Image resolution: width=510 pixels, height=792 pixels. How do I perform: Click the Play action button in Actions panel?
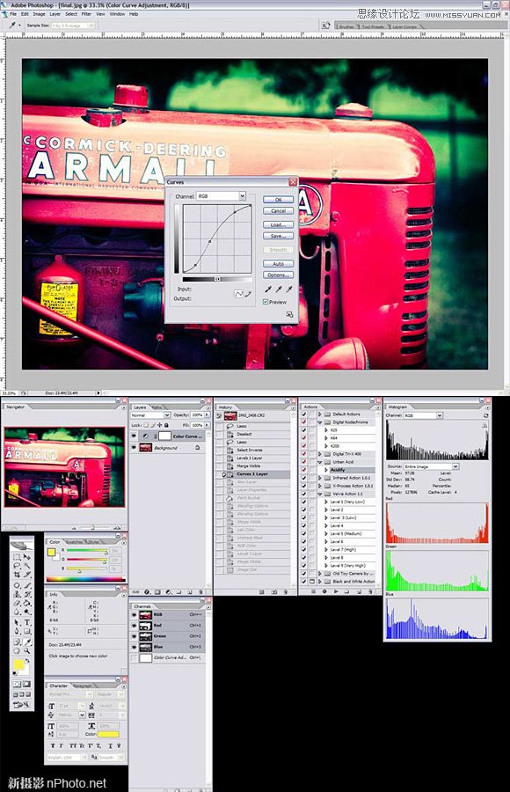click(x=336, y=591)
